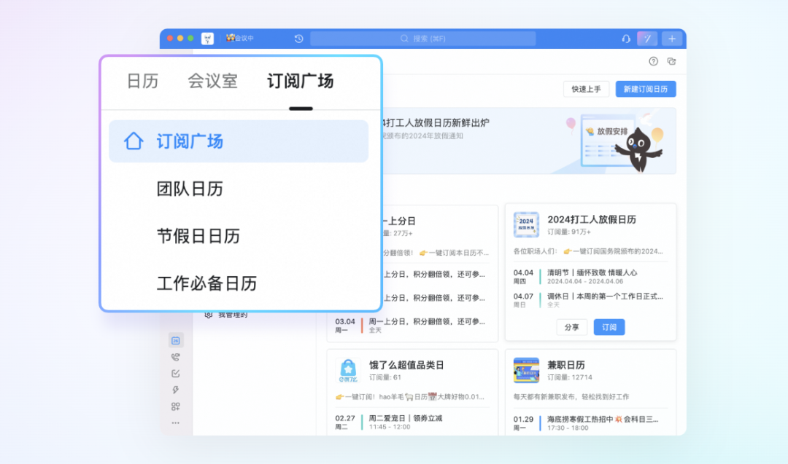Image resolution: width=788 pixels, height=464 pixels.
Task: Choose 工作必备日历 from the list
Action: pos(206,283)
